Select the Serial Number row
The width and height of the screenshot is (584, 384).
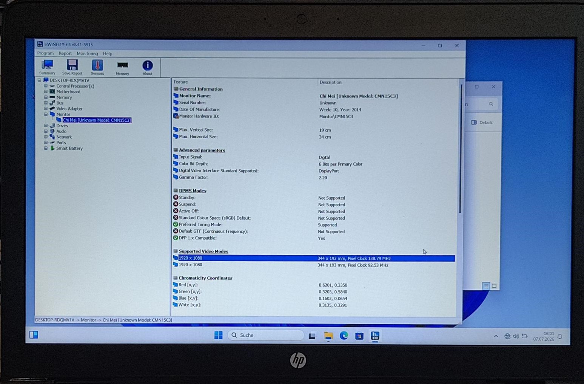314,103
